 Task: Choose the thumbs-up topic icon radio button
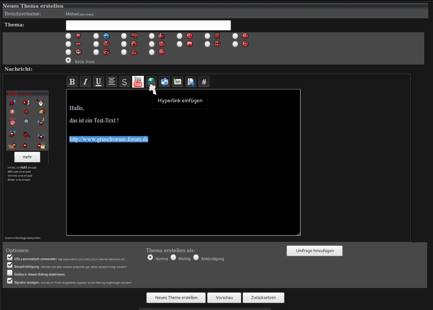(x=152, y=36)
